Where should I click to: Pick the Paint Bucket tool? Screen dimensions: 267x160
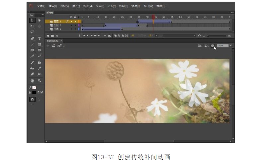coord(39,63)
